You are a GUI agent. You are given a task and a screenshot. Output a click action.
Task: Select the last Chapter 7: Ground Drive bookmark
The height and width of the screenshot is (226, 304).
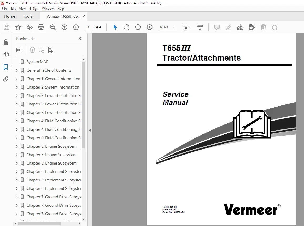coord(54,214)
